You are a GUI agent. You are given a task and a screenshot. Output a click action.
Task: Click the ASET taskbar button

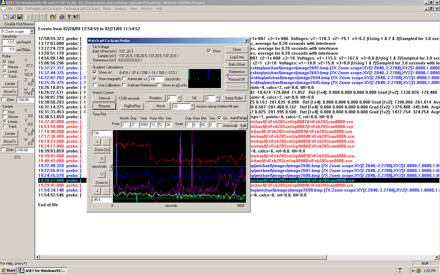pos(42,270)
